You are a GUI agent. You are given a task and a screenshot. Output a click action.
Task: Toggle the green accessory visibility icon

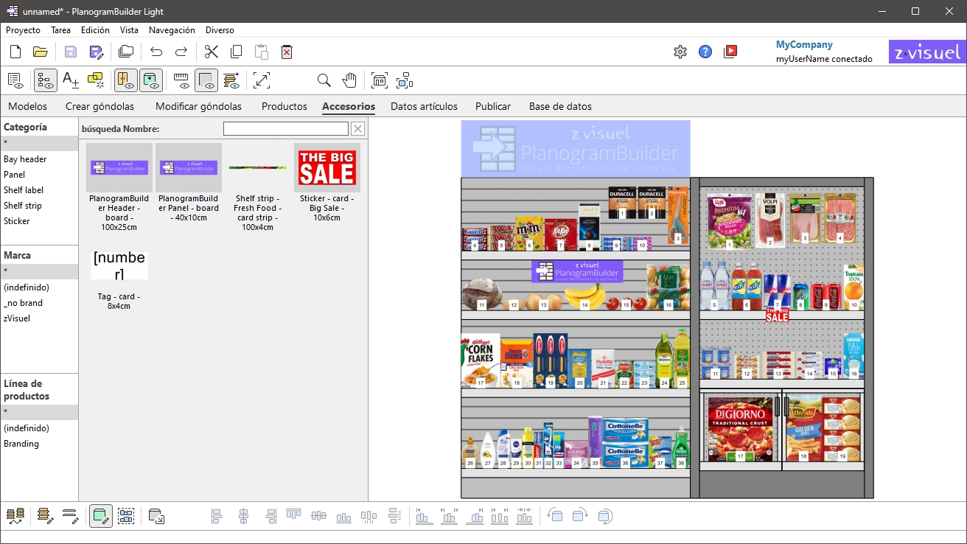(151, 80)
